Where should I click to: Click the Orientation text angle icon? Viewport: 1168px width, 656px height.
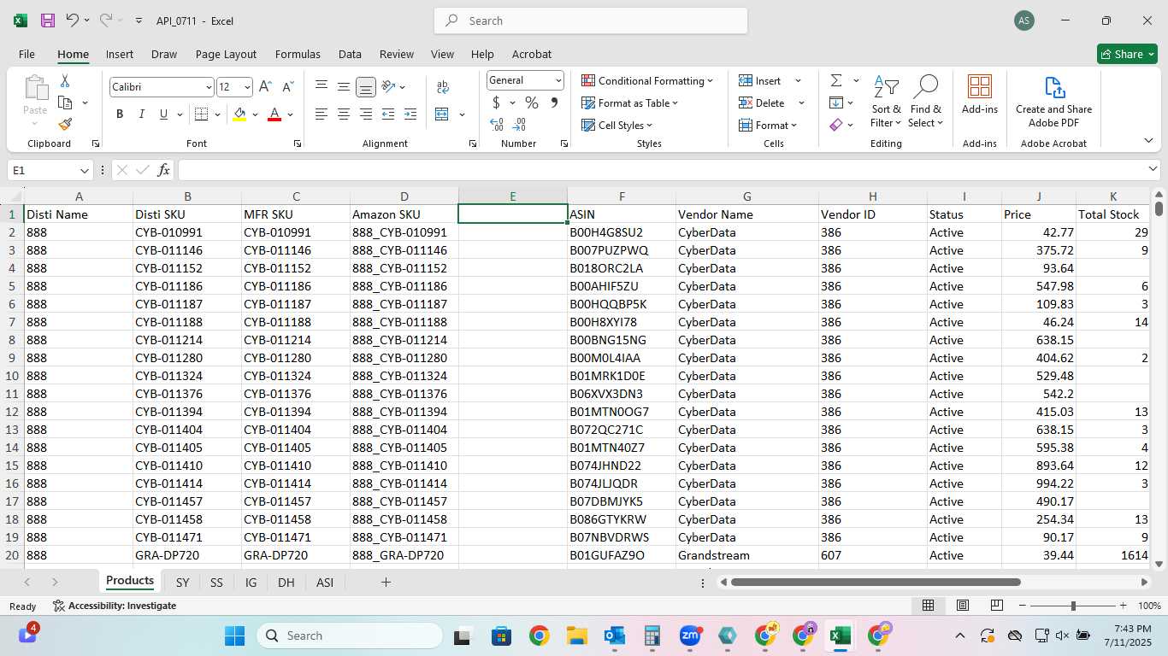(388, 86)
